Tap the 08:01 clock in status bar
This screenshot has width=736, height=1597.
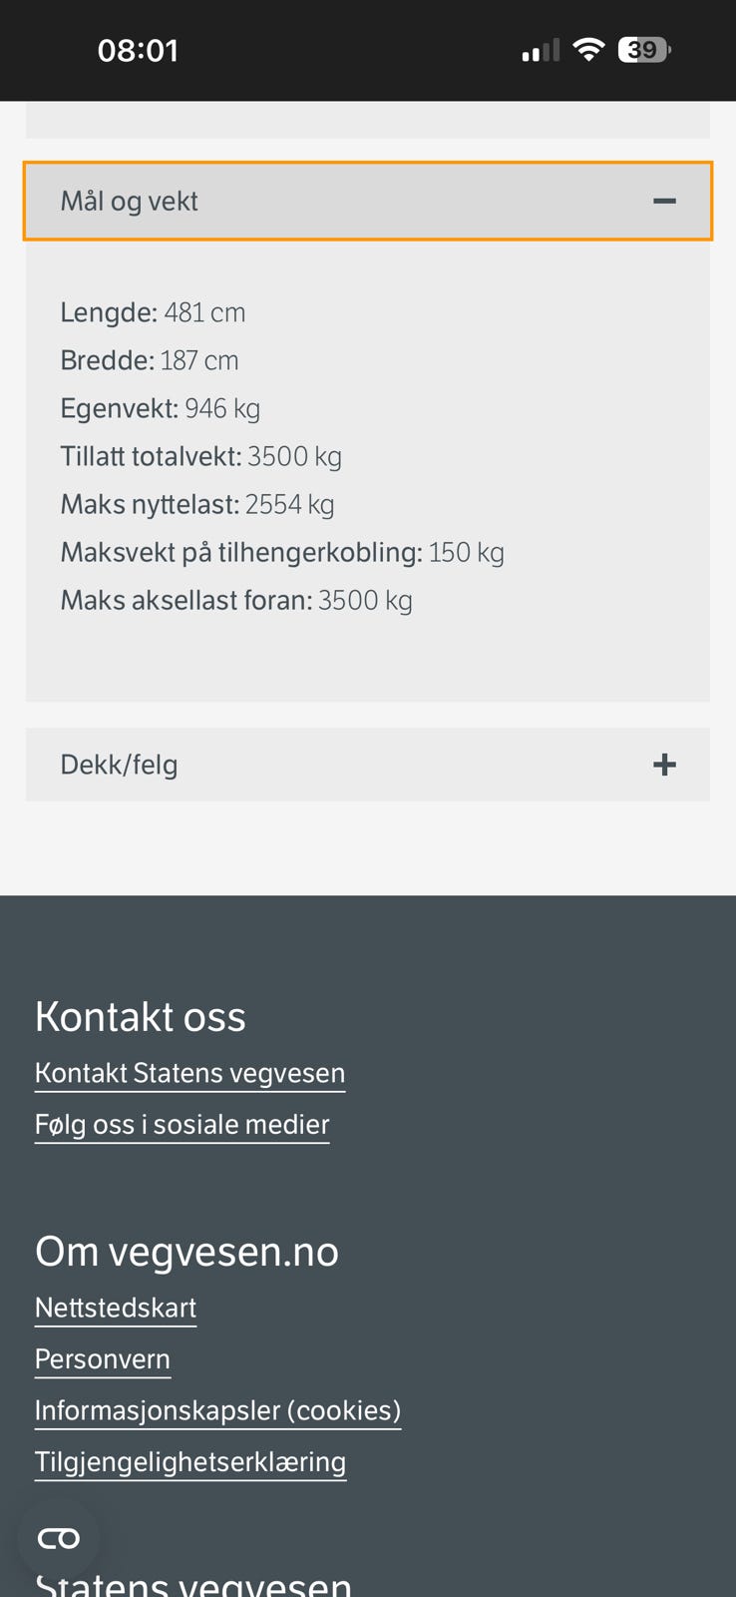[138, 50]
